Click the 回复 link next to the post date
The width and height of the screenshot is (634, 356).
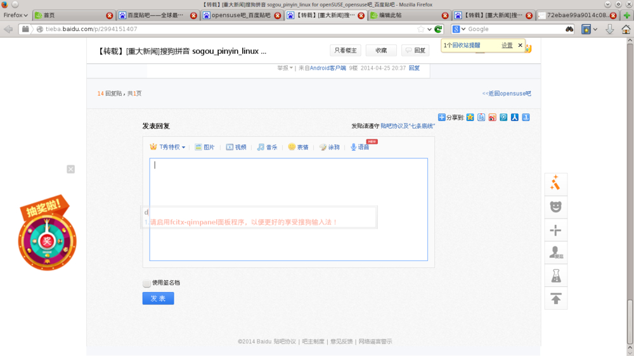[414, 68]
